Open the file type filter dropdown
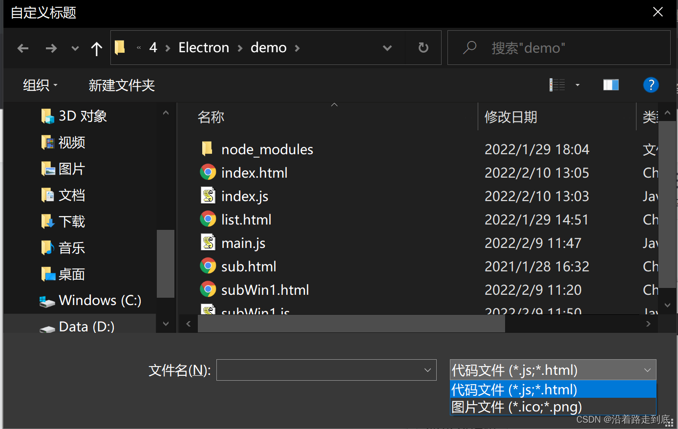The width and height of the screenshot is (678, 429). [647, 370]
